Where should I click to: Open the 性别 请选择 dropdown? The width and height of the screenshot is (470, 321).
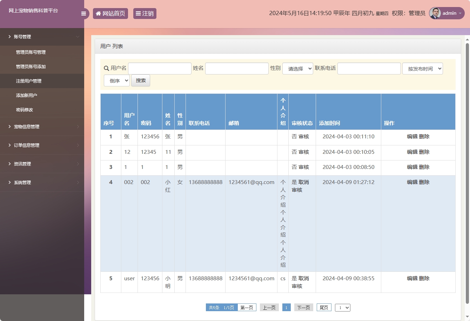tap(297, 68)
